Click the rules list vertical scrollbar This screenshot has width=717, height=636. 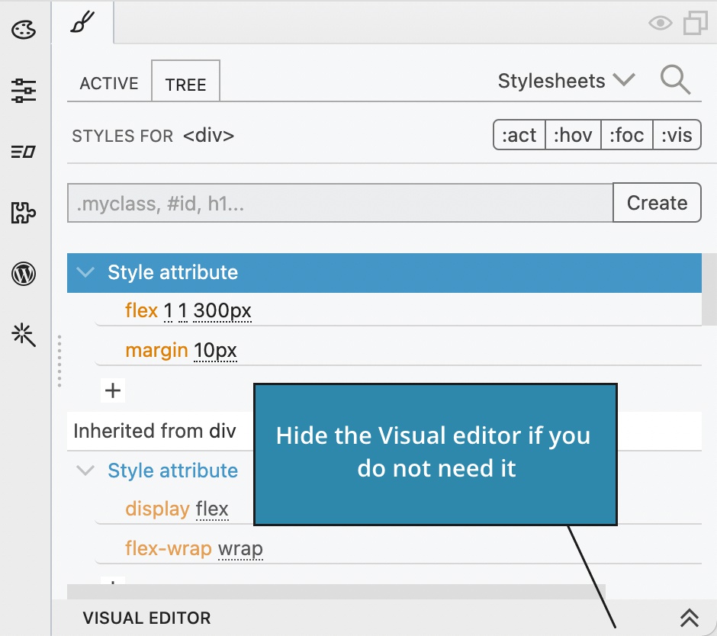click(x=709, y=289)
